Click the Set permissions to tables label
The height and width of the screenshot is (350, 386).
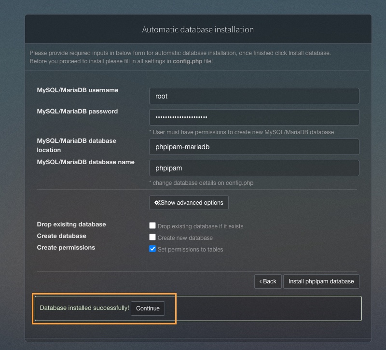pyautogui.click(x=190, y=250)
